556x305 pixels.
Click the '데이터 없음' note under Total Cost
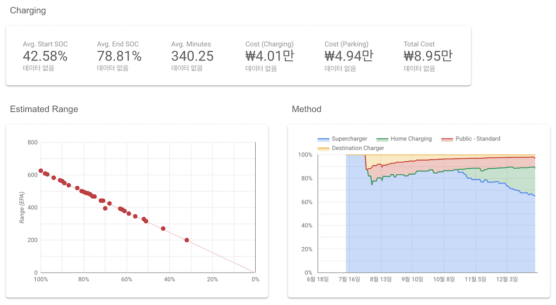click(x=419, y=68)
